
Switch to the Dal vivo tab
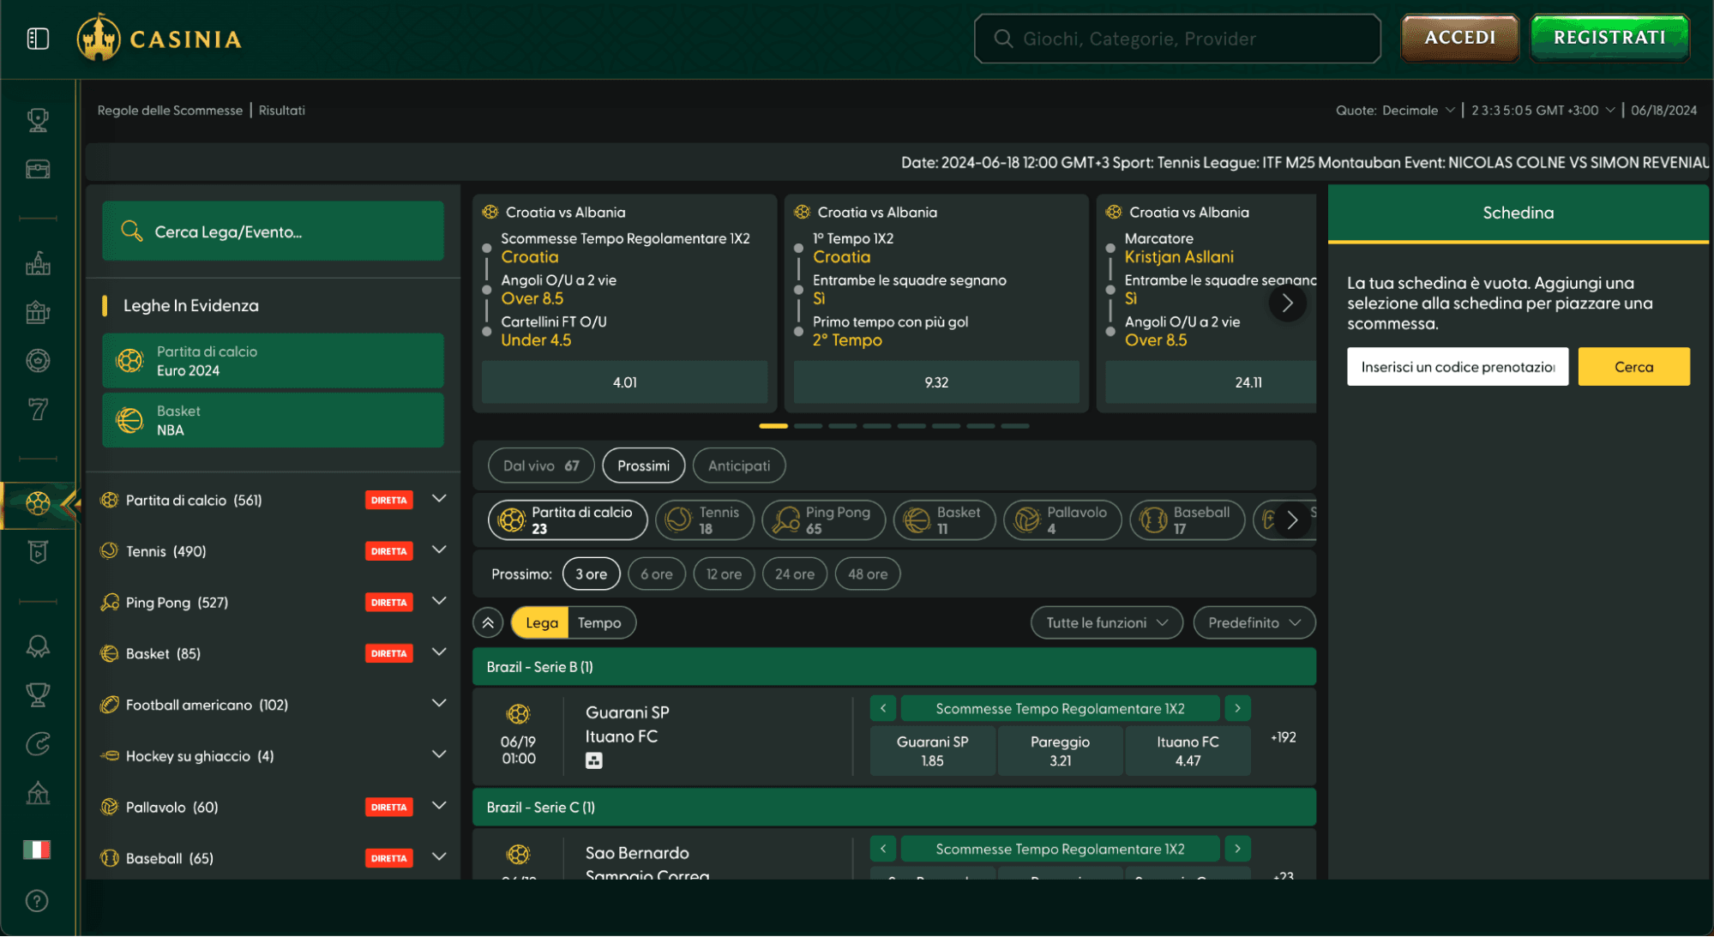541,465
